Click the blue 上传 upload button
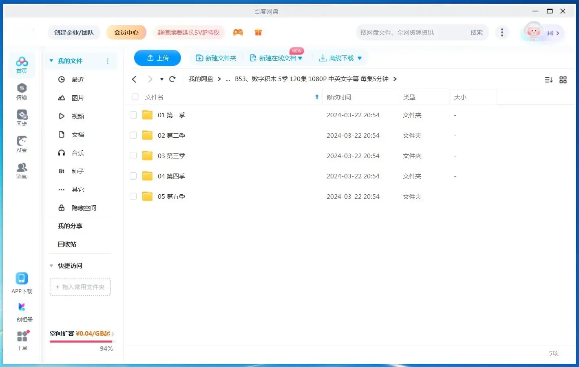The width and height of the screenshot is (579, 367). (157, 58)
